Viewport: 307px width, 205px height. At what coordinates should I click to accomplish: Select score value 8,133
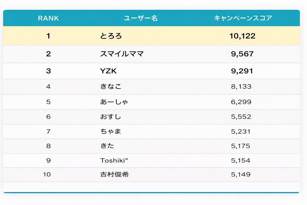pyautogui.click(x=241, y=87)
